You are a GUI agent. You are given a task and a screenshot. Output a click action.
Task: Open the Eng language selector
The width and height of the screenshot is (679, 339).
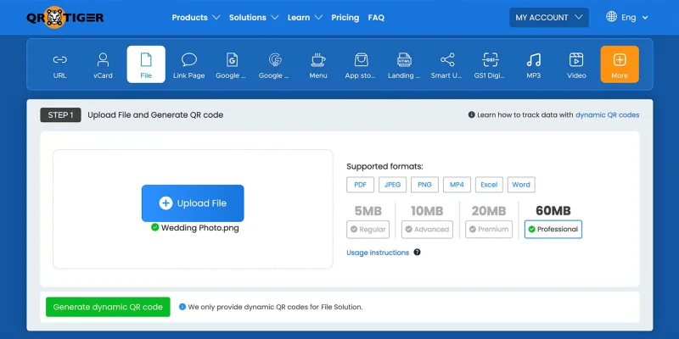(x=634, y=18)
